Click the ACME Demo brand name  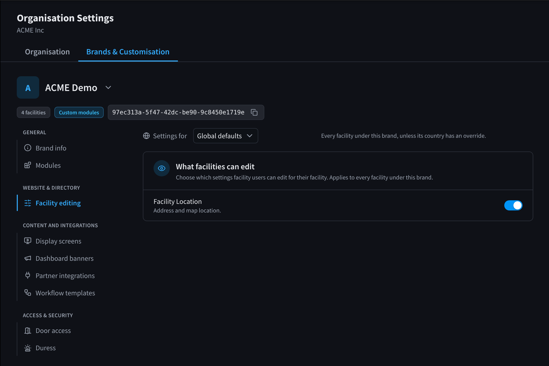pyautogui.click(x=71, y=87)
